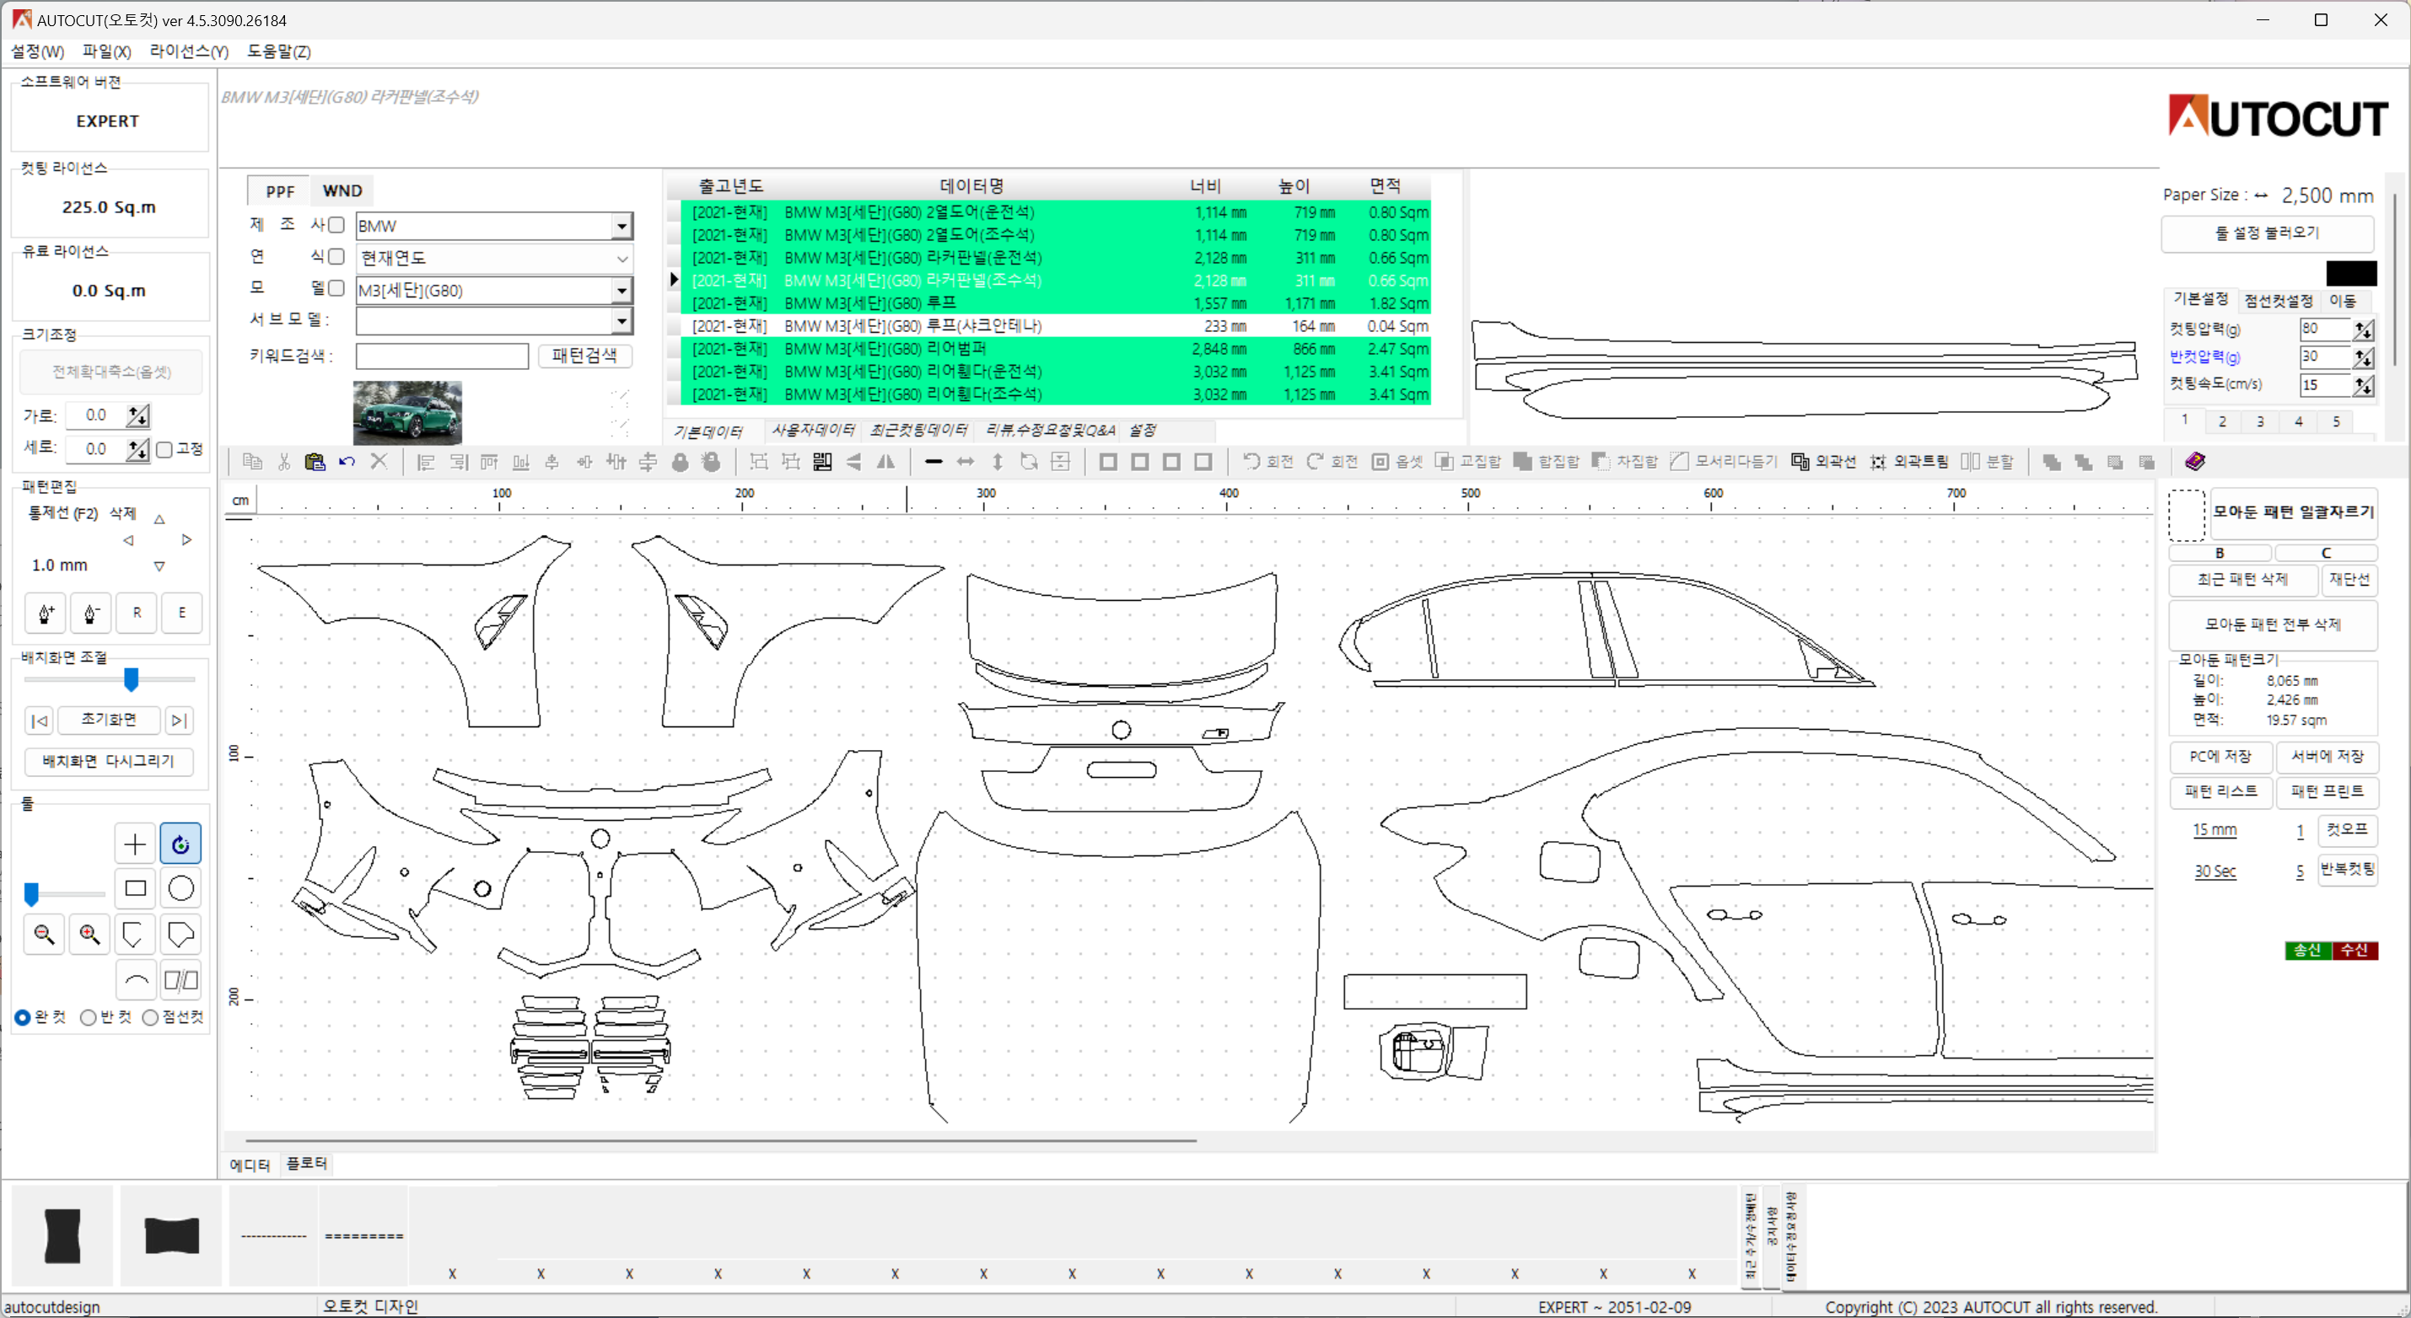Enable the 고정 fixed ratio checkbox
Viewport: 2411px width, 1318px height.
coord(164,450)
